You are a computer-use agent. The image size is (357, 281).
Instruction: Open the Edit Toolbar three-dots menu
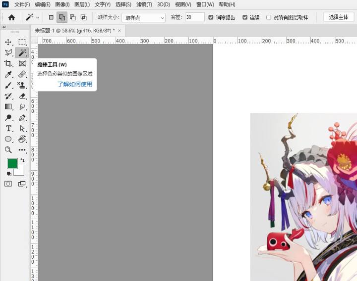[x=22, y=150]
